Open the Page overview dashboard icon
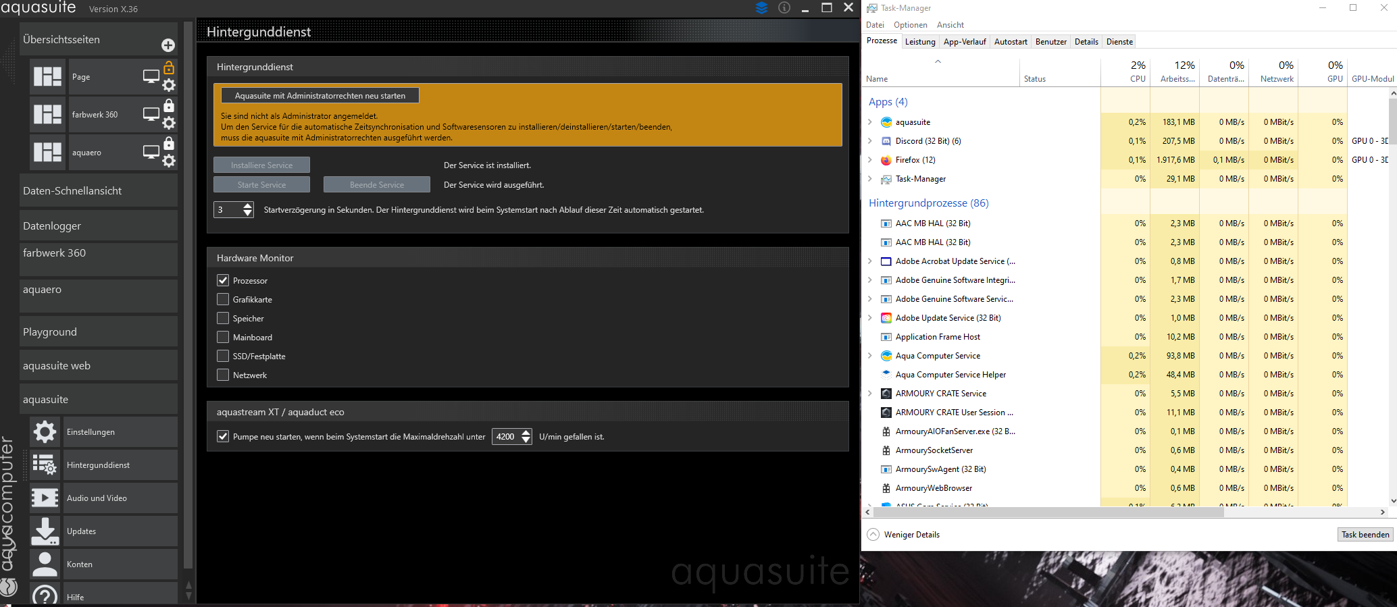The image size is (1397, 607). click(x=48, y=76)
